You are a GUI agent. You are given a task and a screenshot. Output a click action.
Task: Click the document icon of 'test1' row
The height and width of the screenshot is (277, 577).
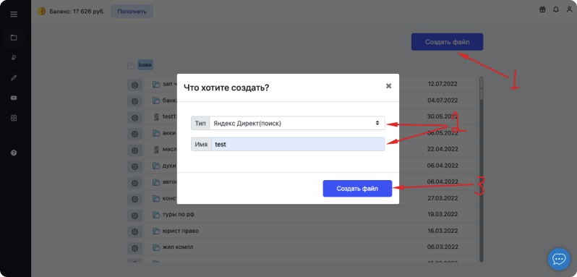(x=156, y=116)
